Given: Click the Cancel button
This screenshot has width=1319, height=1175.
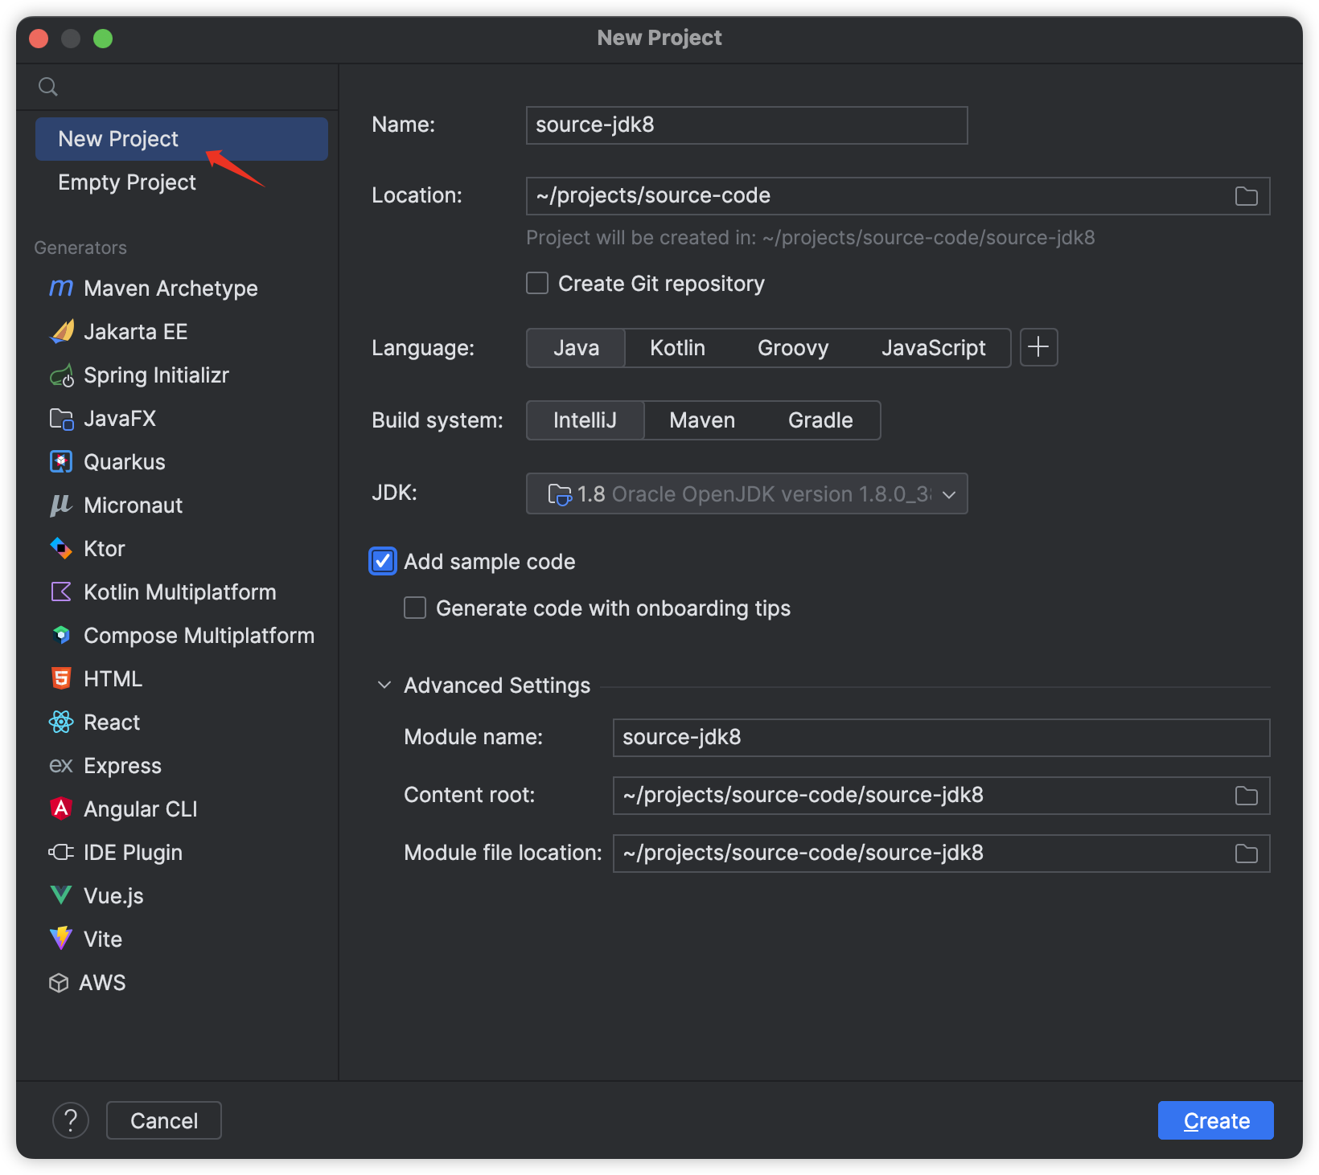Looking at the screenshot, I should (x=164, y=1120).
